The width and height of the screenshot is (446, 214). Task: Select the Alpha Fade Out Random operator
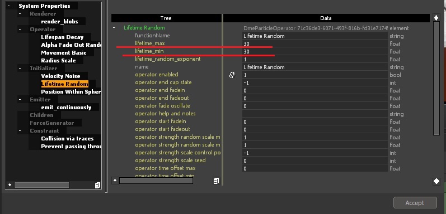[x=72, y=45]
